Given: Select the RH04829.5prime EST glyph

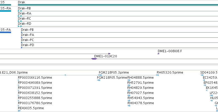Looking at the screenshot, I should pyautogui.click(x=129, y=90).
